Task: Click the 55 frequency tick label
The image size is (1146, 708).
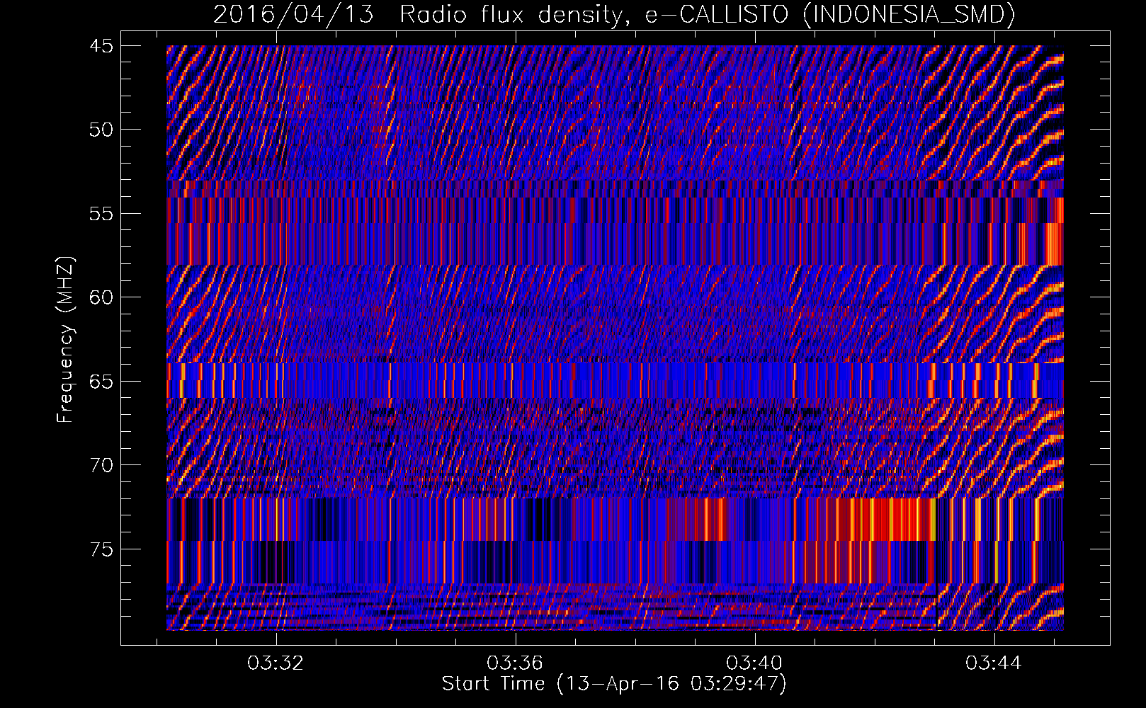Action: tap(101, 214)
